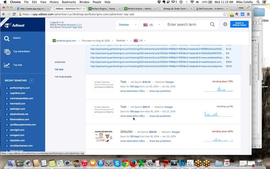This screenshot has height=169, width=270.
Task: Open Google Chrome from the dock
Action: [x=125, y=163]
